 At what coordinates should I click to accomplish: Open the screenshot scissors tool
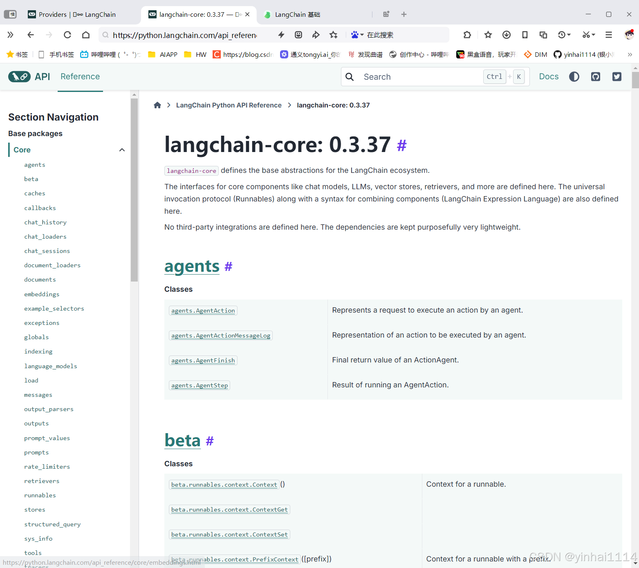586,35
